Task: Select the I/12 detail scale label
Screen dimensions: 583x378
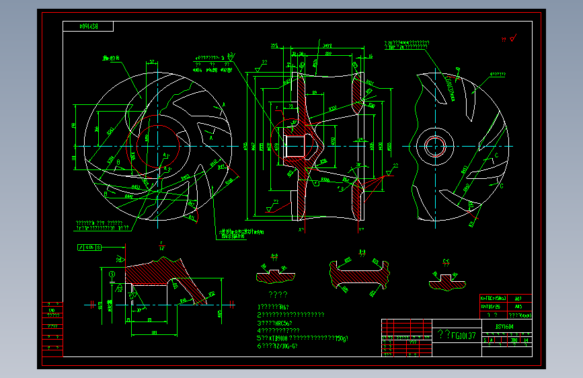Action: (161, 246)
